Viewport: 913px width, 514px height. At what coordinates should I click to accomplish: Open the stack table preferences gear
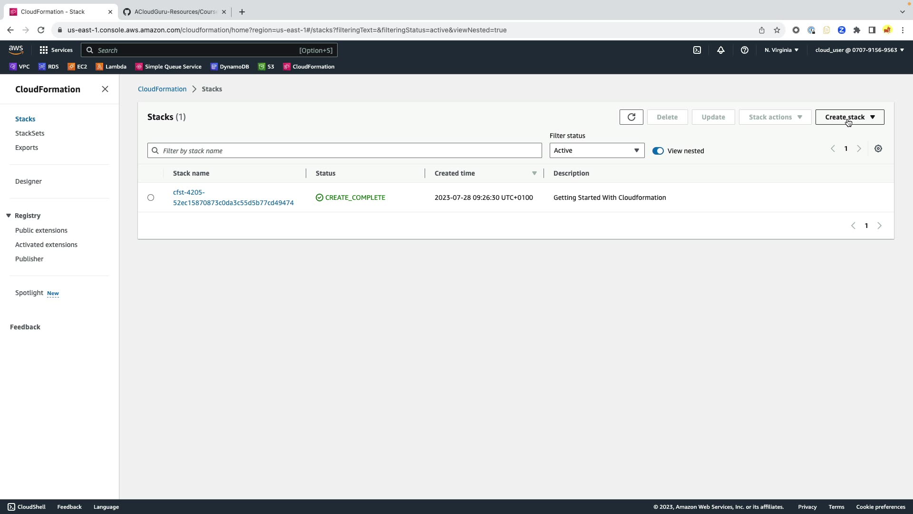(878, 149)
